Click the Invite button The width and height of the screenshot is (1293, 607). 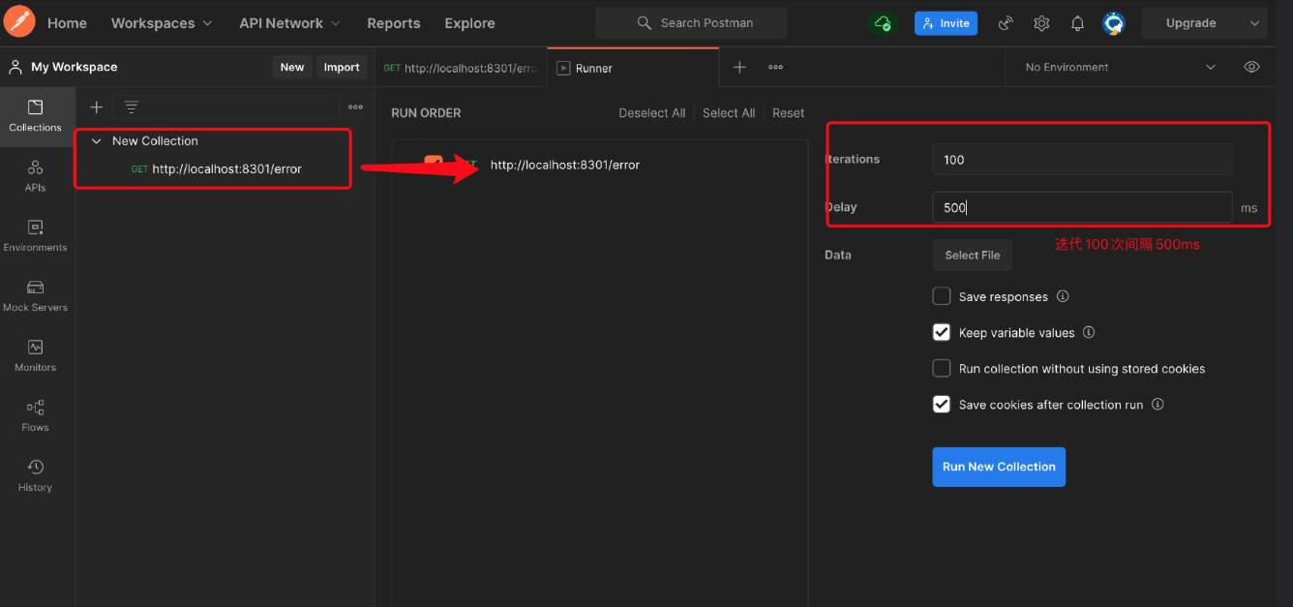click(x=946, y=23)
